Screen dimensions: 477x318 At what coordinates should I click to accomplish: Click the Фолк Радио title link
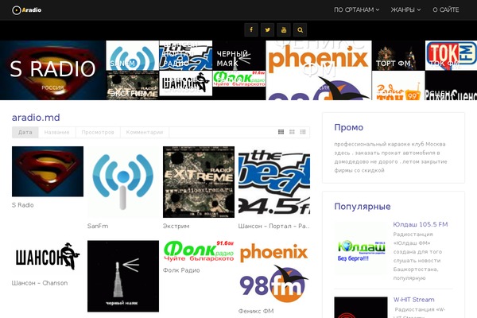(x=181, y=270)
